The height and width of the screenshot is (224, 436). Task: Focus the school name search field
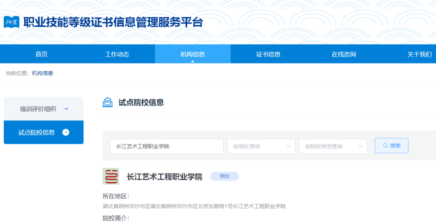(166, 146)
